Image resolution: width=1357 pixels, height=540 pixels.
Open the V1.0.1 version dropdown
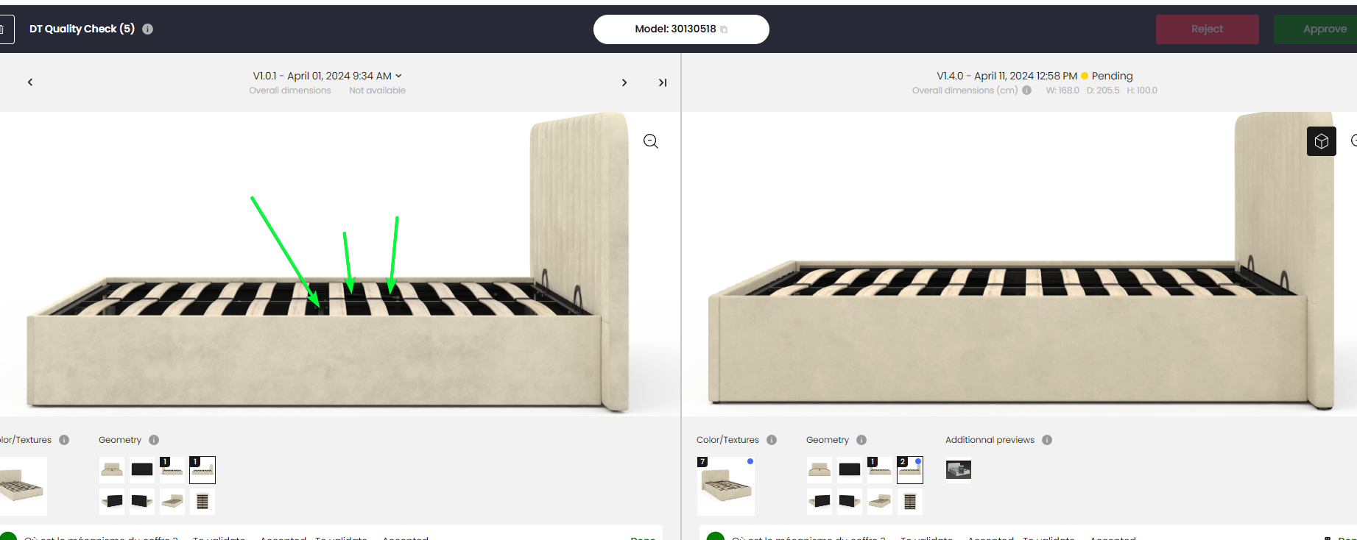pyautogui.click(x=328, y=76)
